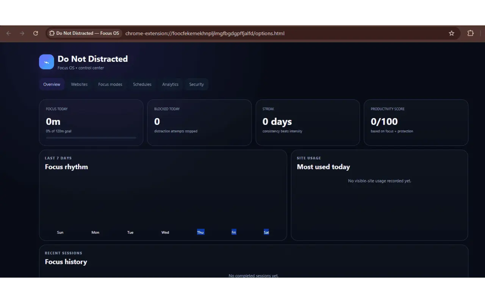Select the Overview tab
485x303 pixels.
(52, 84)
